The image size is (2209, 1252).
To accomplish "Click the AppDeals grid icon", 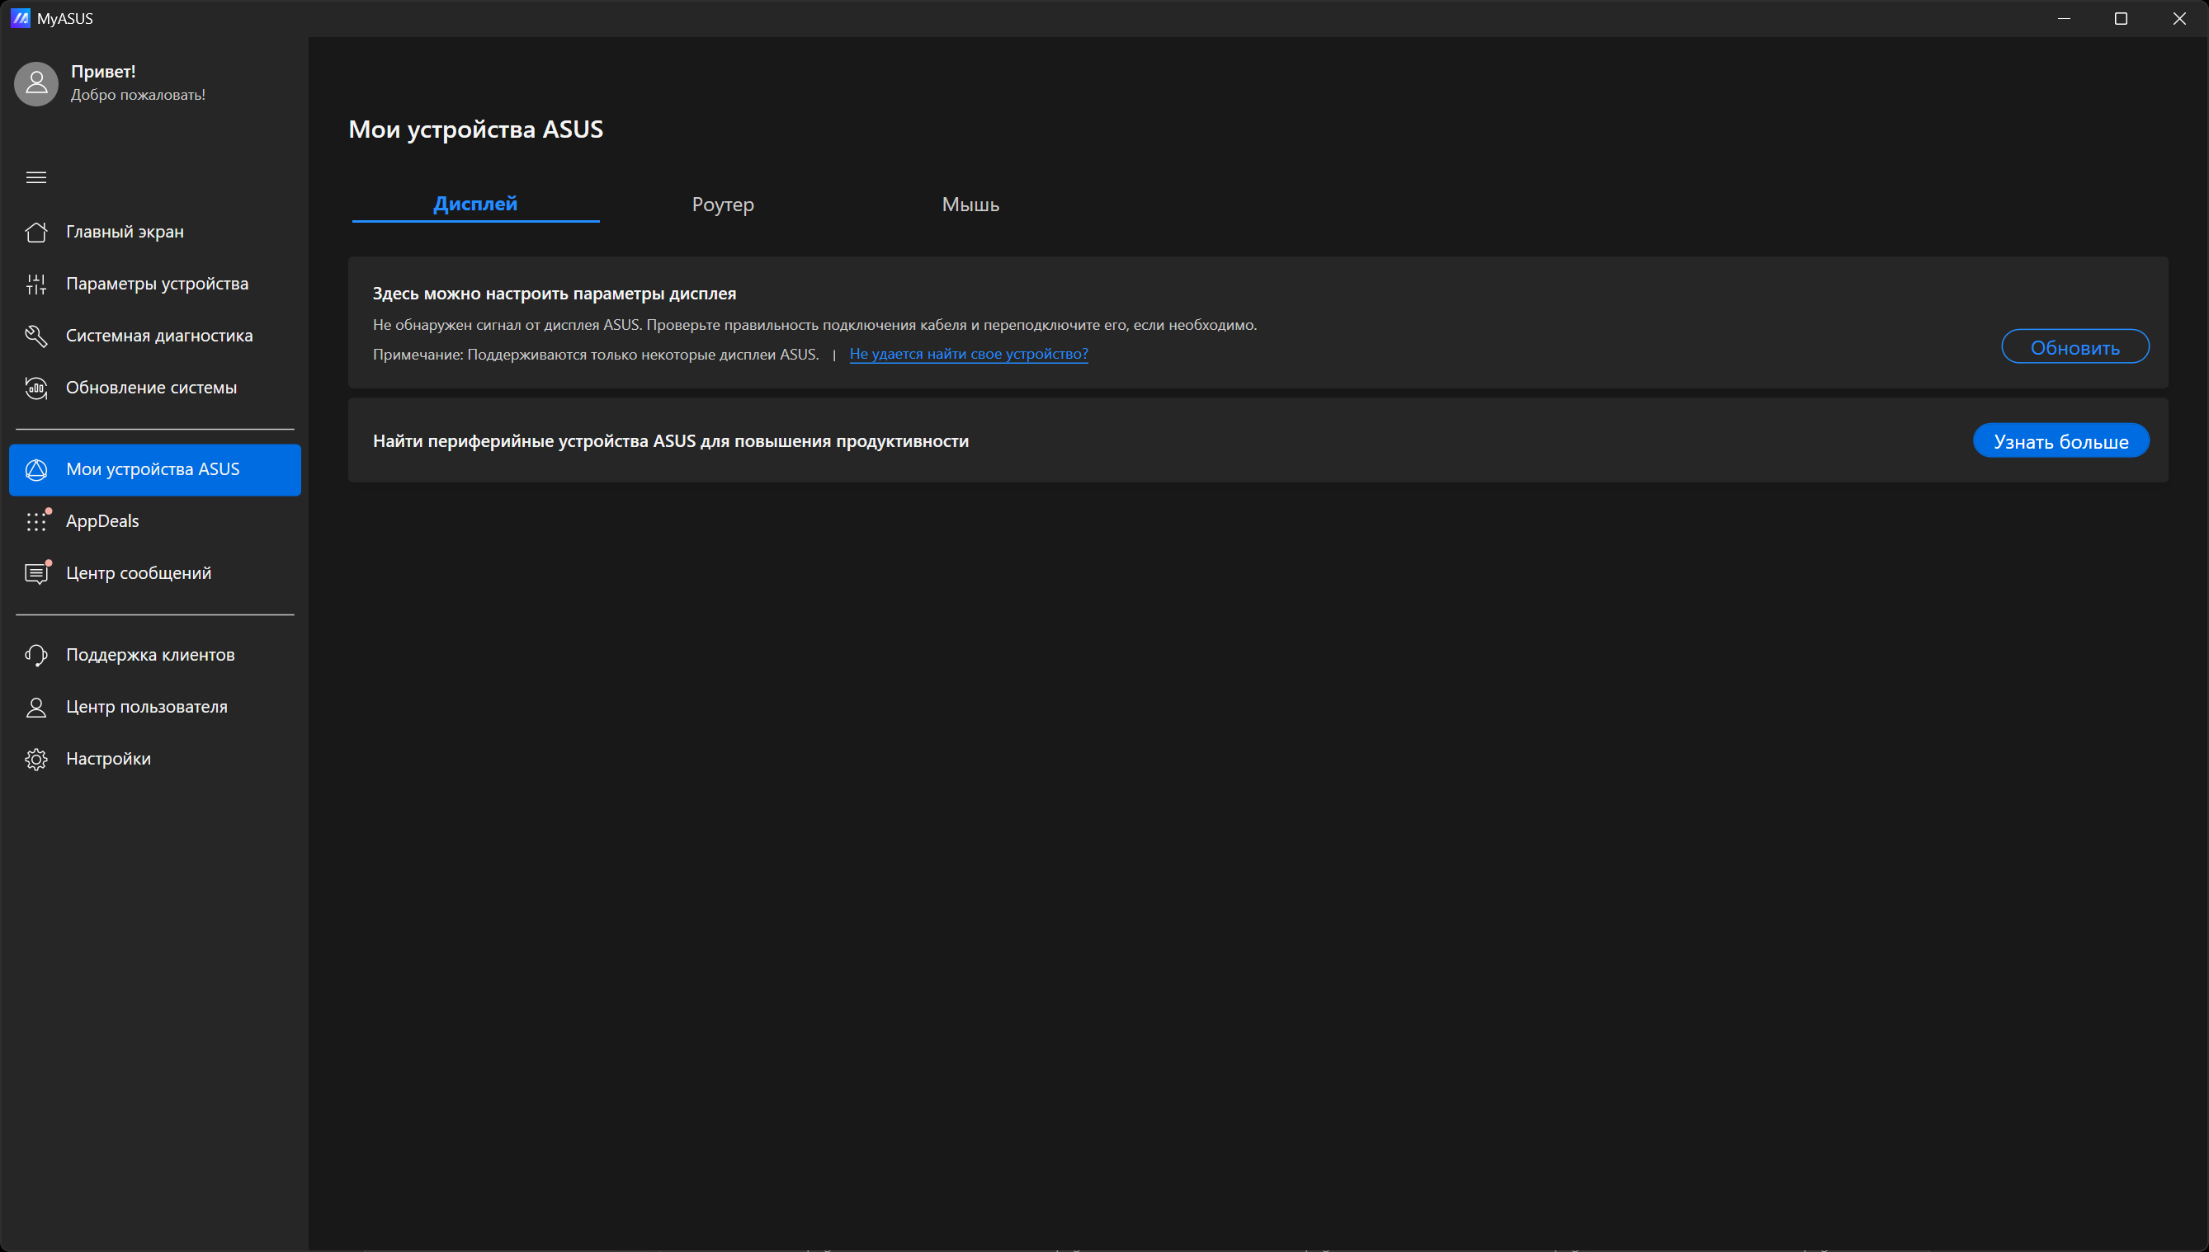I will click(36, 521).
